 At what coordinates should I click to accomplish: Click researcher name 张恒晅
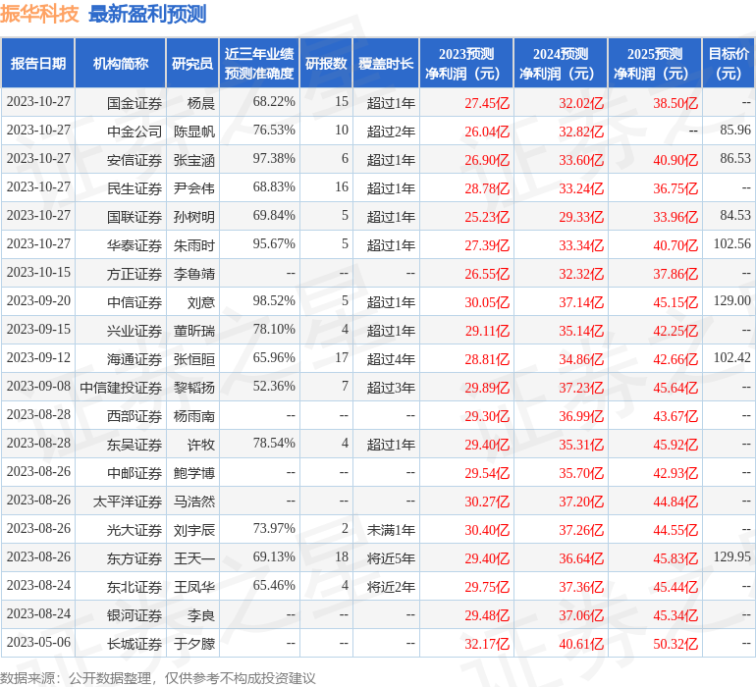coord(194,359)
